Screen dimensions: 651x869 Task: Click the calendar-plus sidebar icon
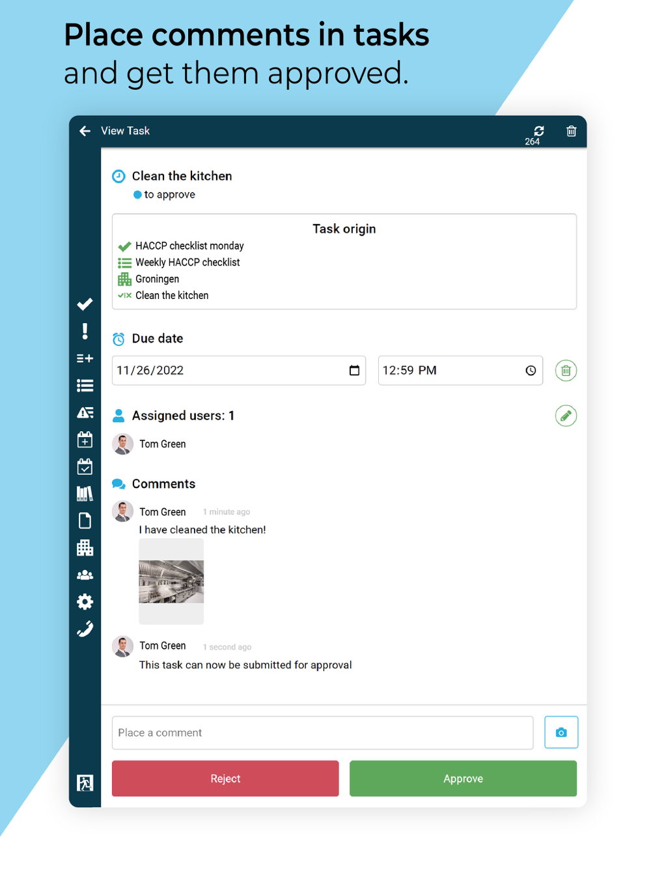coord(85,440)
